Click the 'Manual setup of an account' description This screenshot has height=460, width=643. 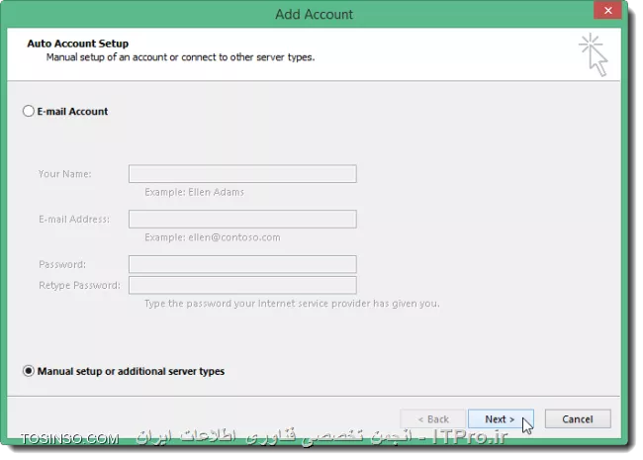pyautogui.click(x=180, y=57)
